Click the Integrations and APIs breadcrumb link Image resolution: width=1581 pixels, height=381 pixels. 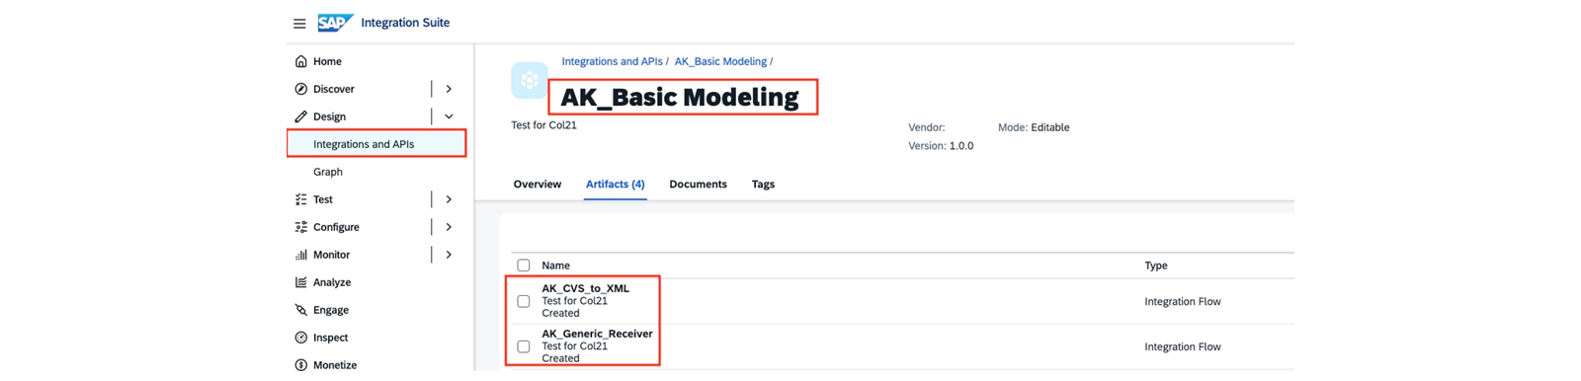(x=612, y=61)
